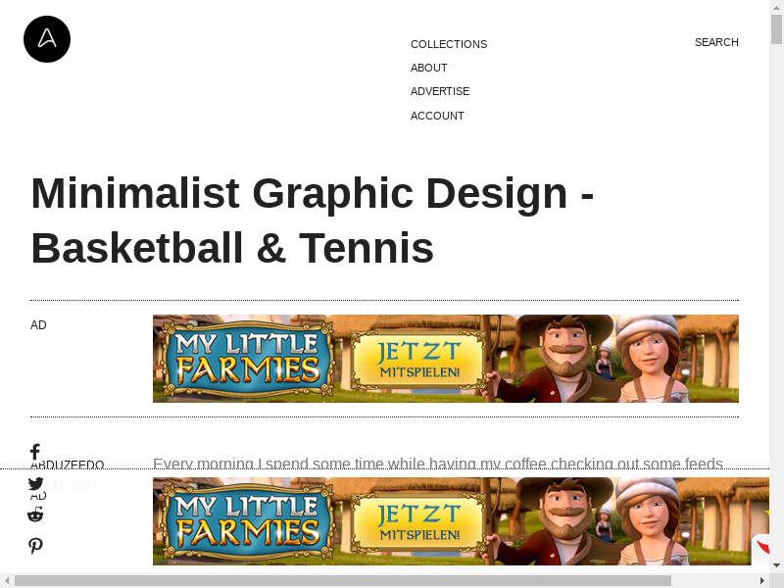The height and width of the screenshot is (588, 784).
Task: Pin the article on Pinterest
Action: click(35, 546)
